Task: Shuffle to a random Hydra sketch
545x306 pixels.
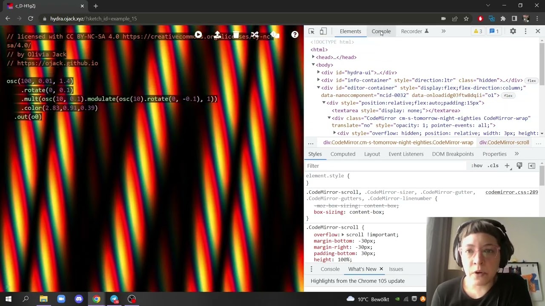Action: 255,35
